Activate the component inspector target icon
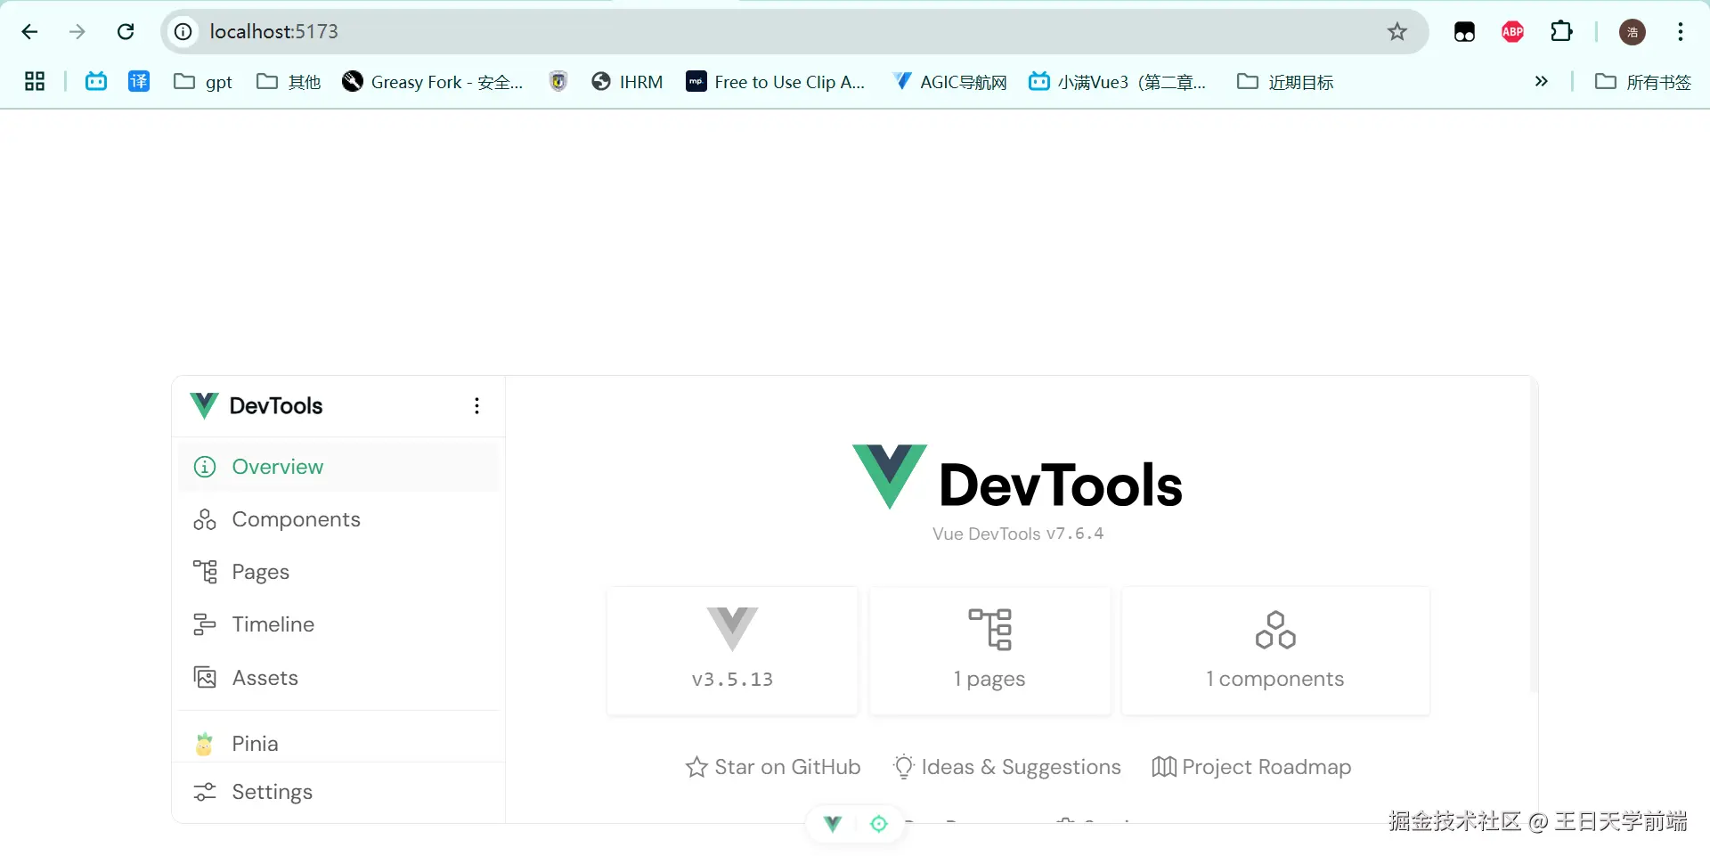 [879, 824]
